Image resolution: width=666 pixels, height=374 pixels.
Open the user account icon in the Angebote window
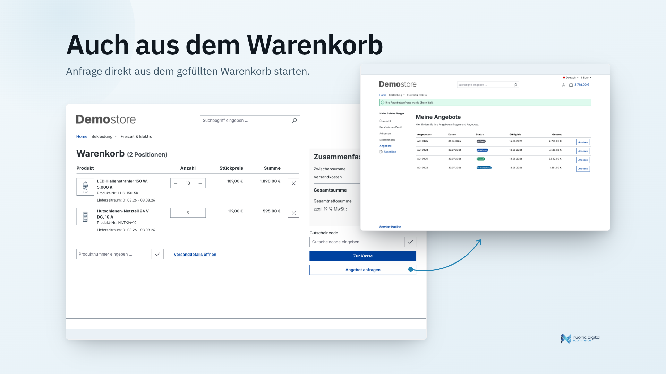click(563, 85)
